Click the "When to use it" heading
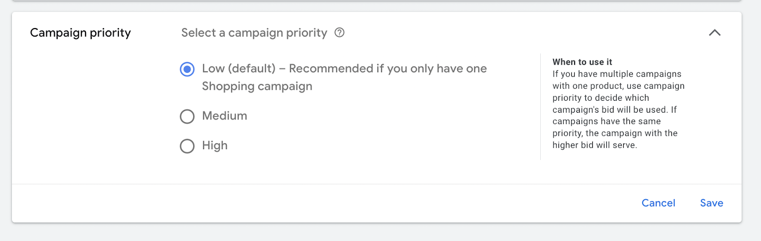 [582, 62]
